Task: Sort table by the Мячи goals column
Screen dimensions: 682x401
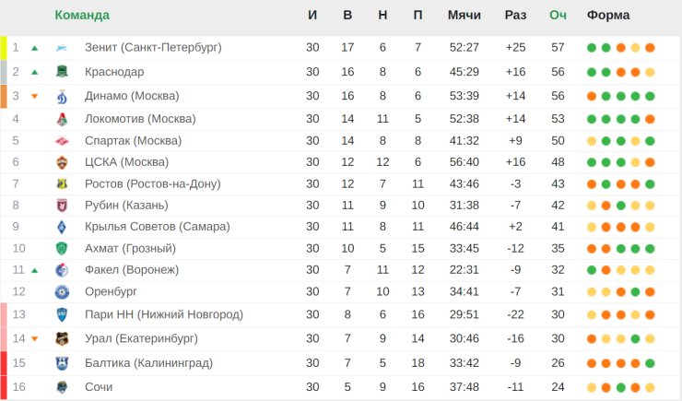Action: click(464, 15)
